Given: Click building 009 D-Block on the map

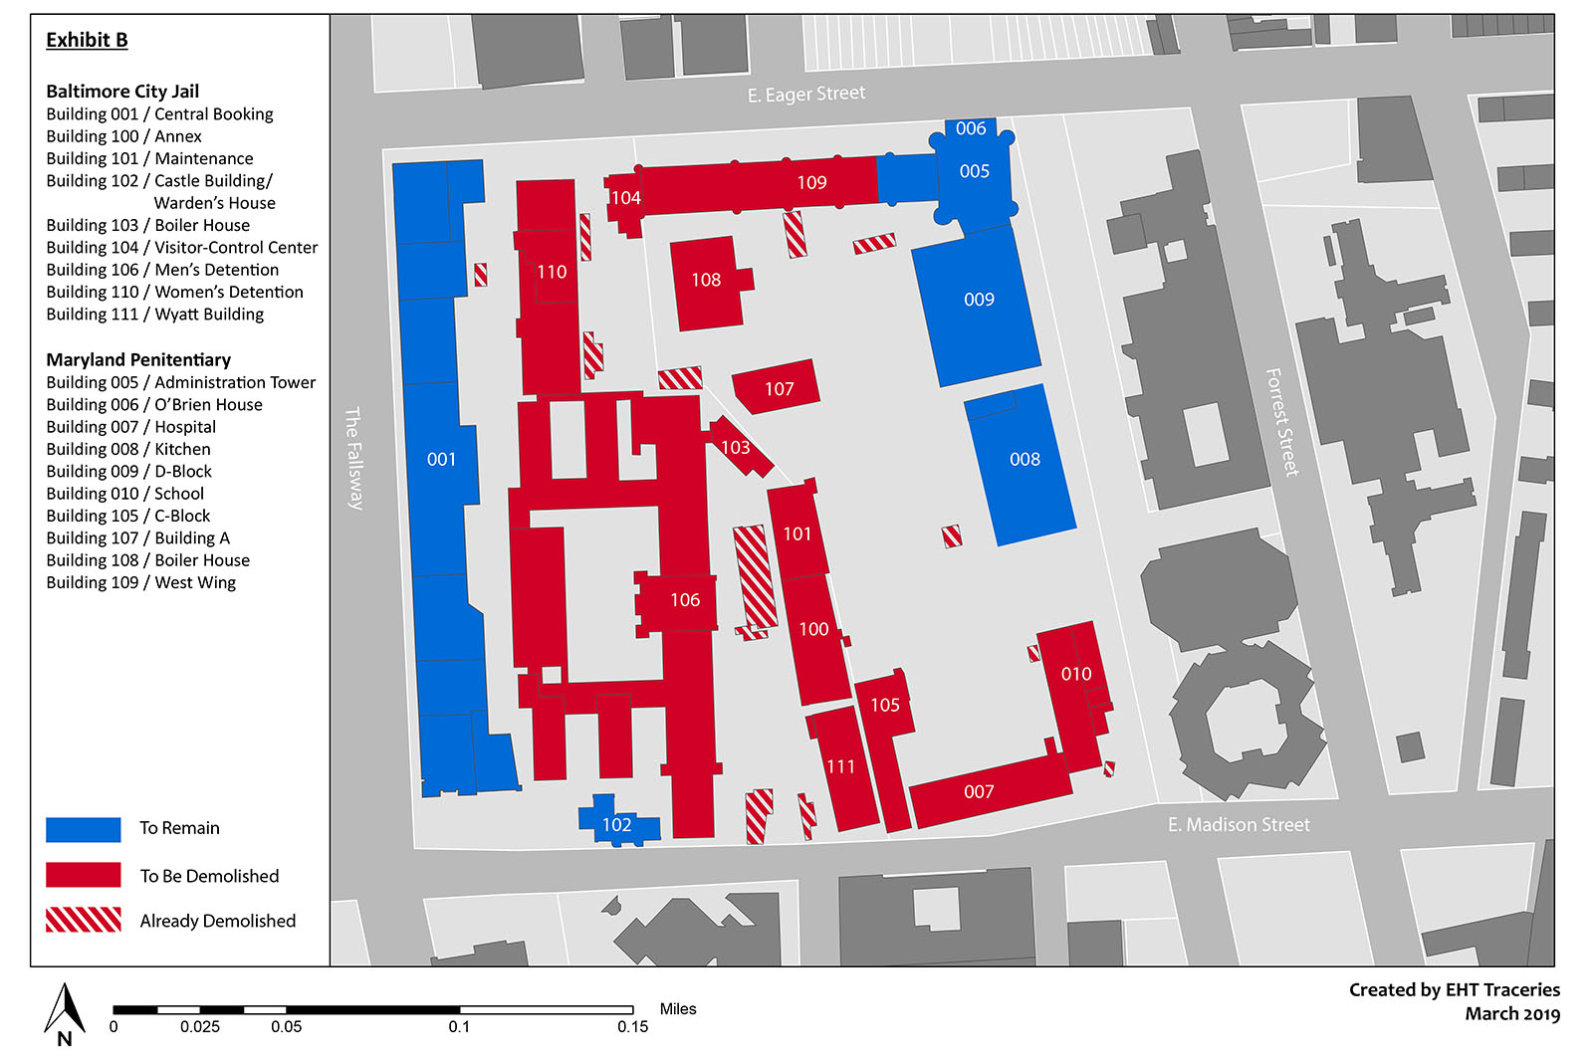Looking at the screenshot, I should (978, 300).
